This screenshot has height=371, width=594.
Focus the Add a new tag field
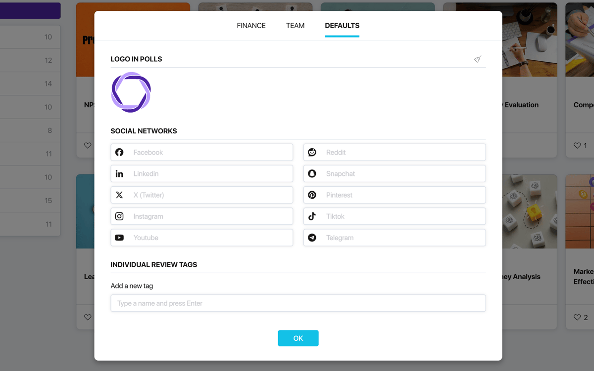[298, 303]
